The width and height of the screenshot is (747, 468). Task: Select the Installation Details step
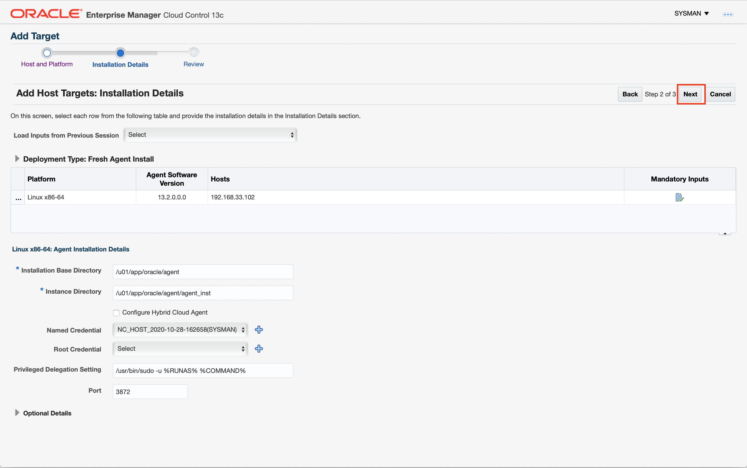point(120,65)
